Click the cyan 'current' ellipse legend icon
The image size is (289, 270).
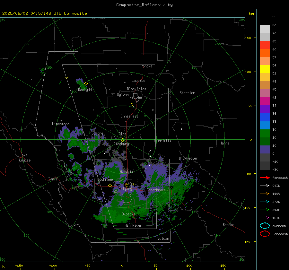tap(265, 226)
